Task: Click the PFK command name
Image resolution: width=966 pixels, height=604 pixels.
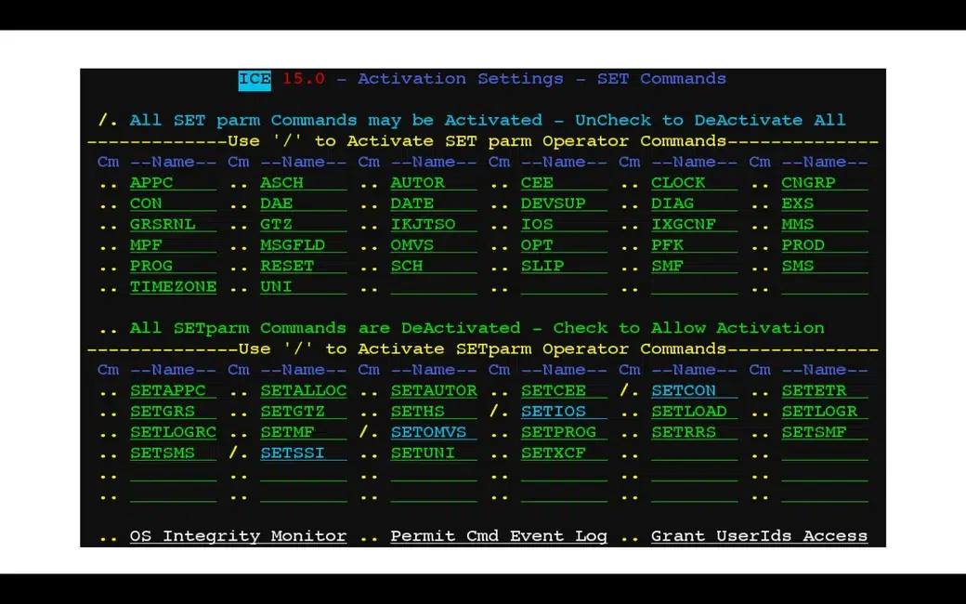Action: 667,246
